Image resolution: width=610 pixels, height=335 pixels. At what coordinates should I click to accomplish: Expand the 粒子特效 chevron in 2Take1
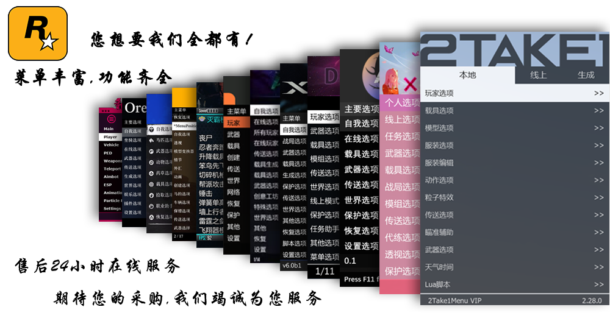599,197
